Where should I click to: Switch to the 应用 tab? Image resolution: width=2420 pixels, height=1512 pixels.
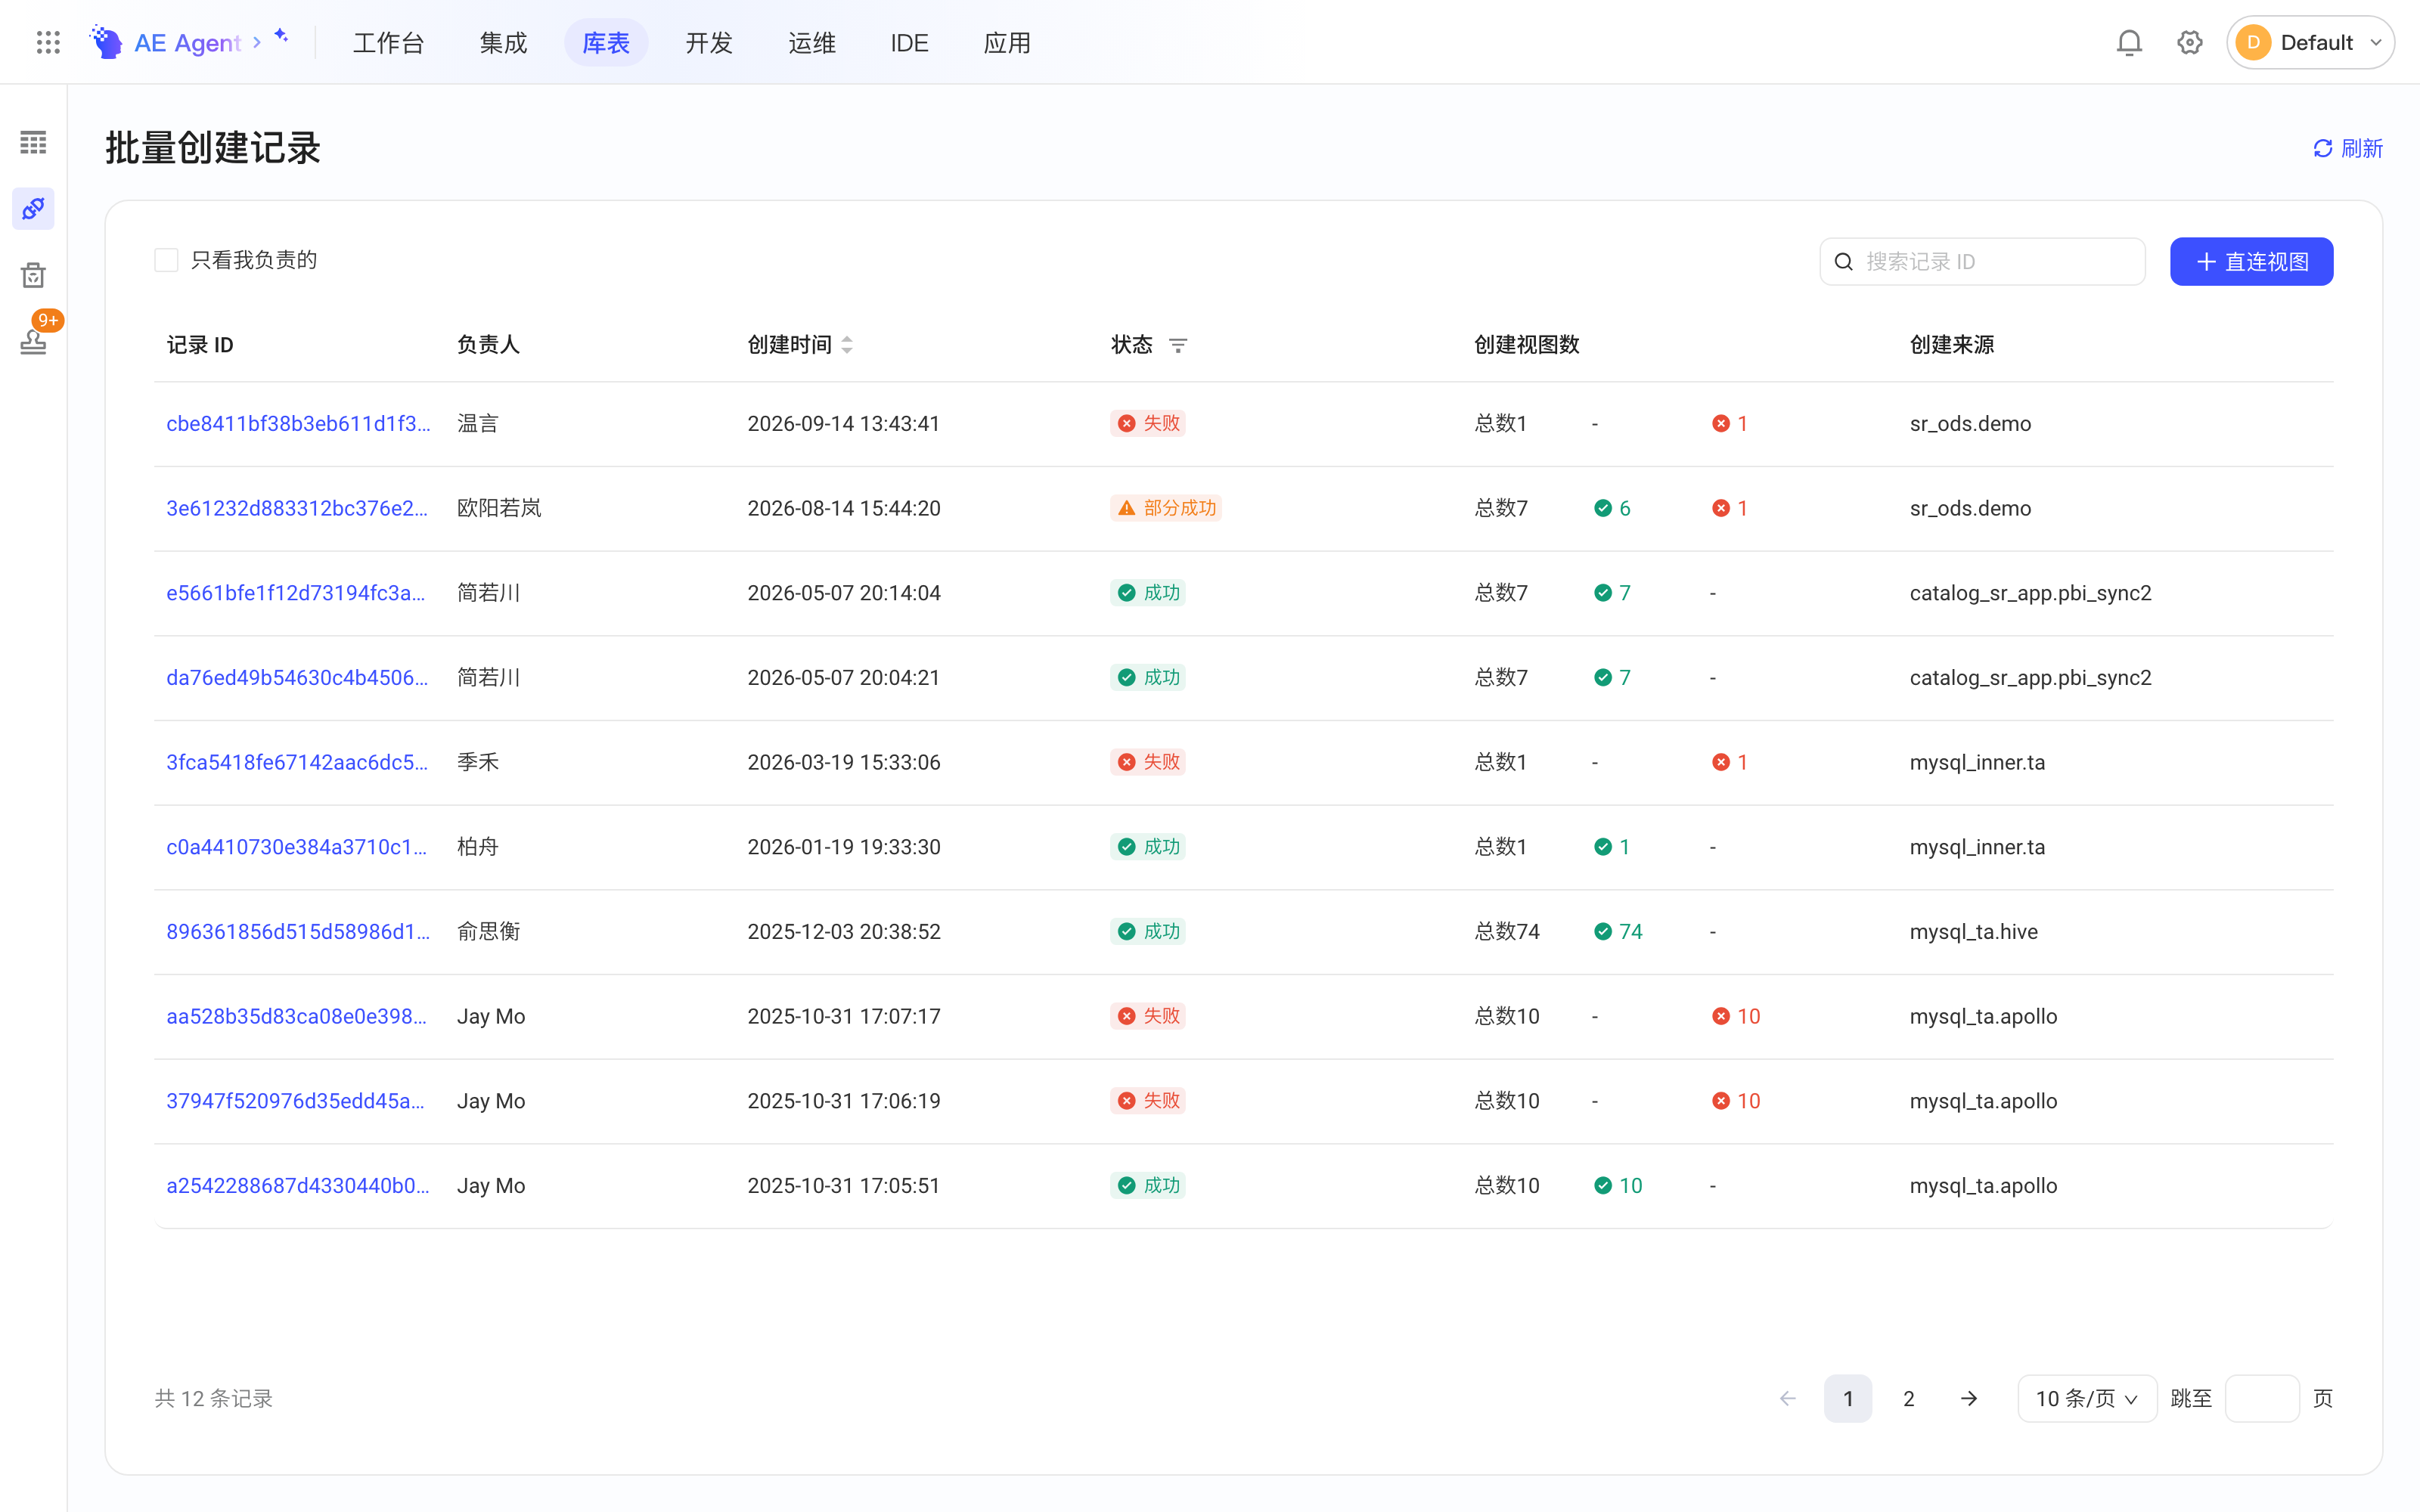(1007, 43)
